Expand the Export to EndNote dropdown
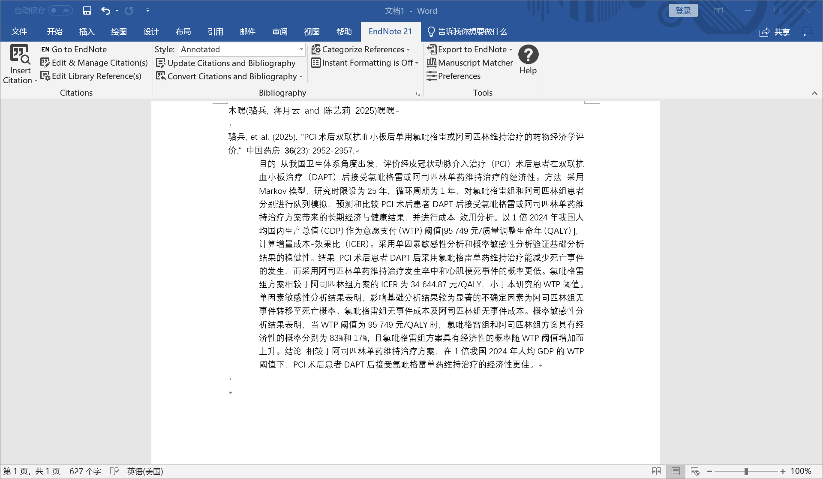 coord(511,49)
